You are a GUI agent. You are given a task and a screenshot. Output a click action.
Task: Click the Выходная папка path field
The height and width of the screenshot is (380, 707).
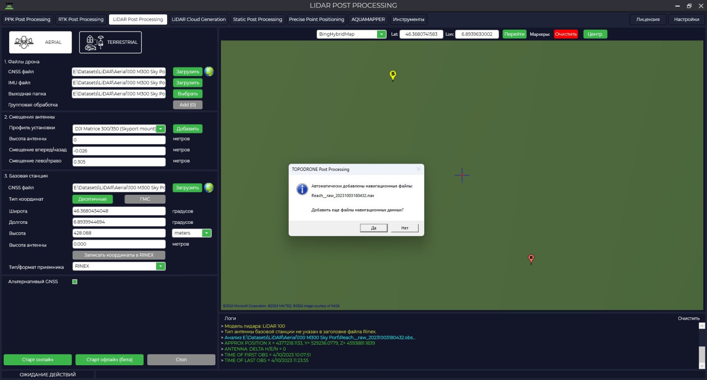pos(119,94)
